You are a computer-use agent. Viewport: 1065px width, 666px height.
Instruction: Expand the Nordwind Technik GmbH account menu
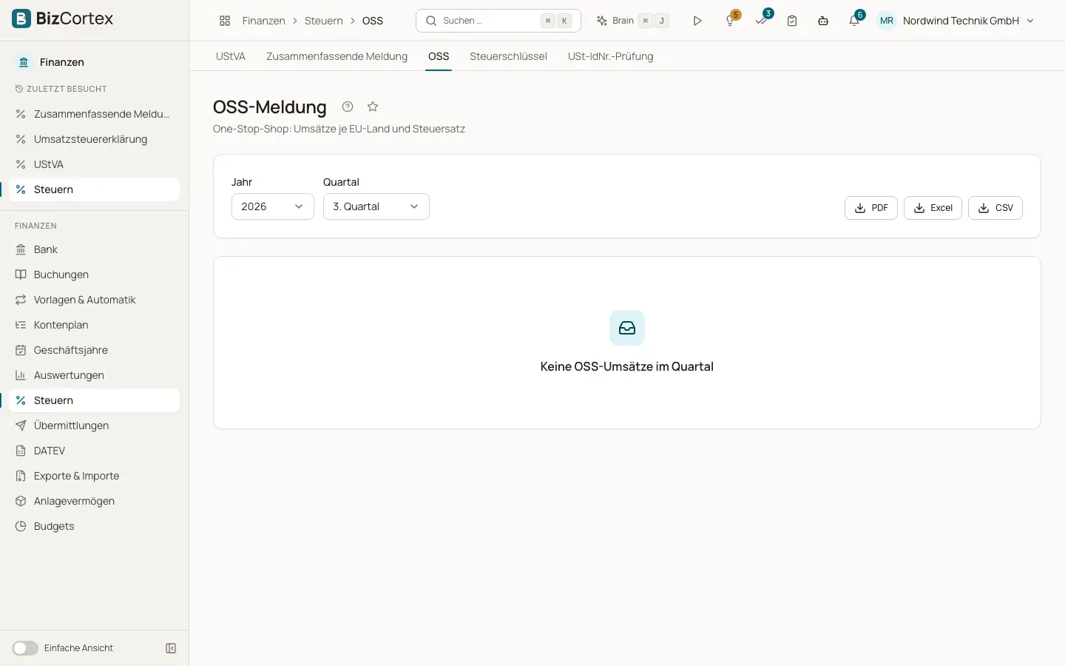coord(956,21)
